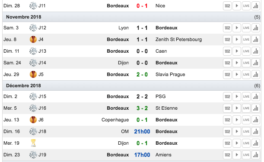The width and height of the screenshot is (264, 162).
Task: Play video for Copenhague vs Bordeaux
Action: point(236,120)
